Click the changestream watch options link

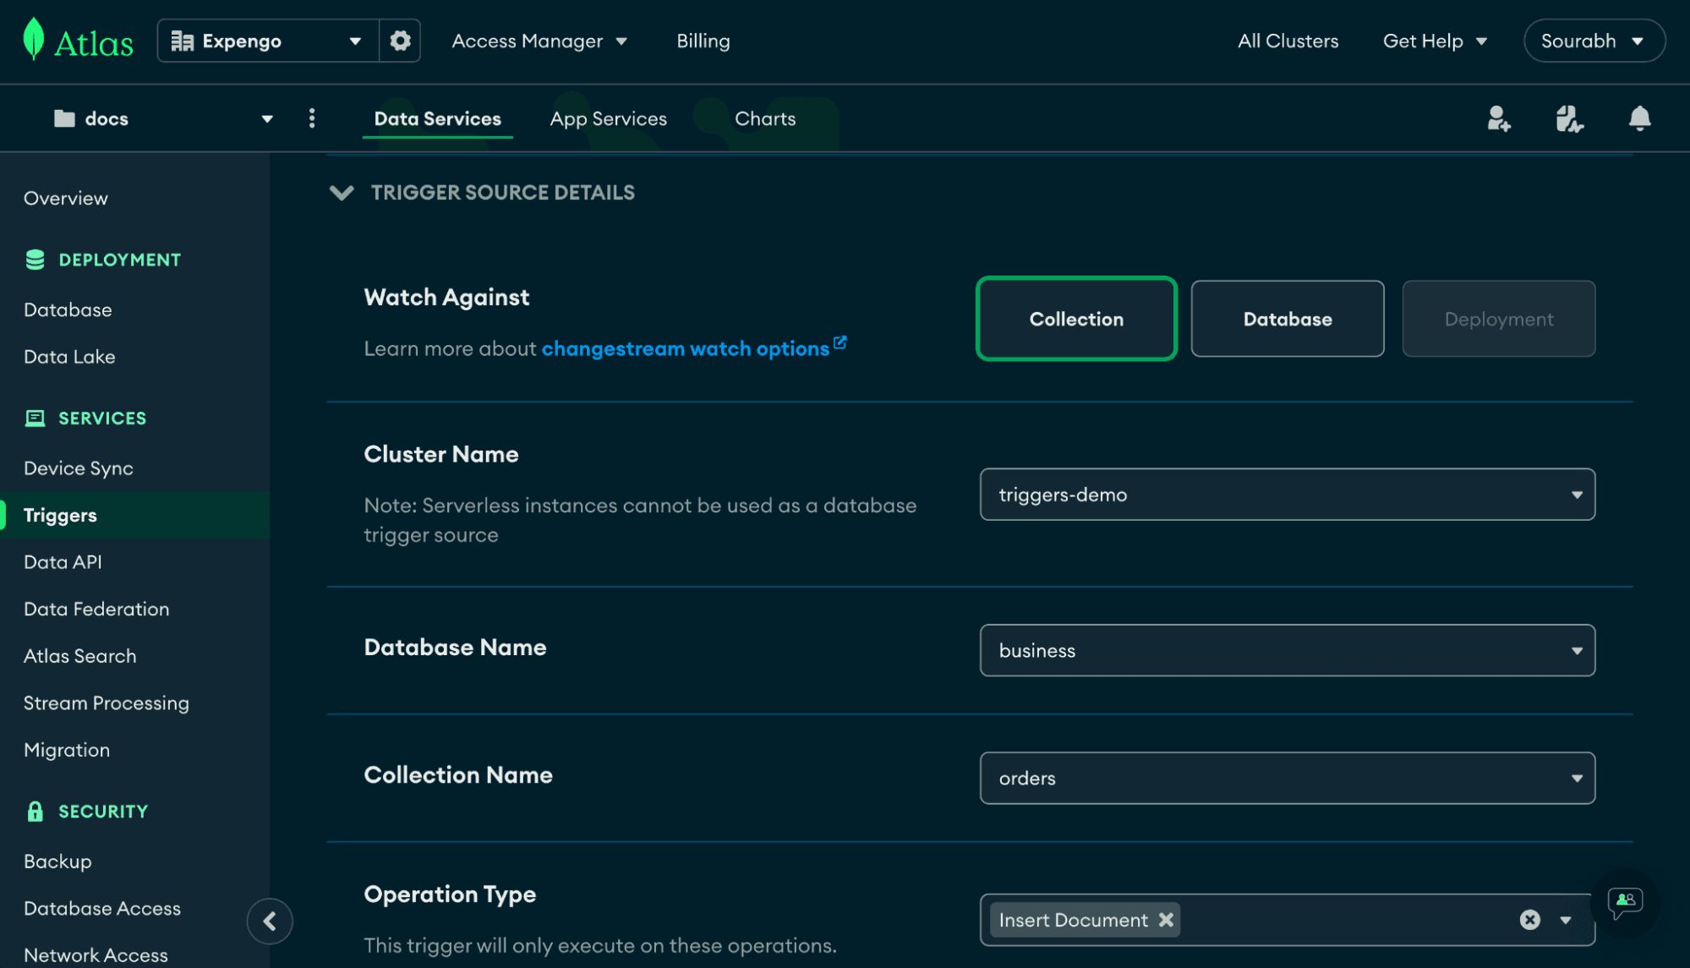coord(685,346)
